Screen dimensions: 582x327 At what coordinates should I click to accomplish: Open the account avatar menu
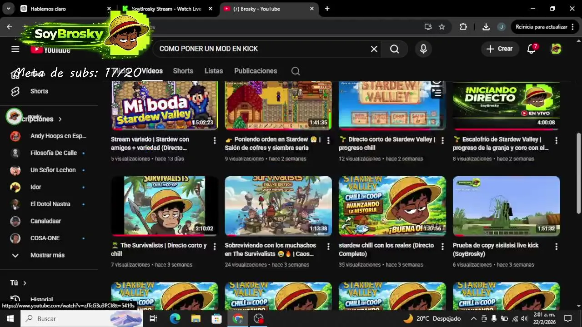pos(556,49)
